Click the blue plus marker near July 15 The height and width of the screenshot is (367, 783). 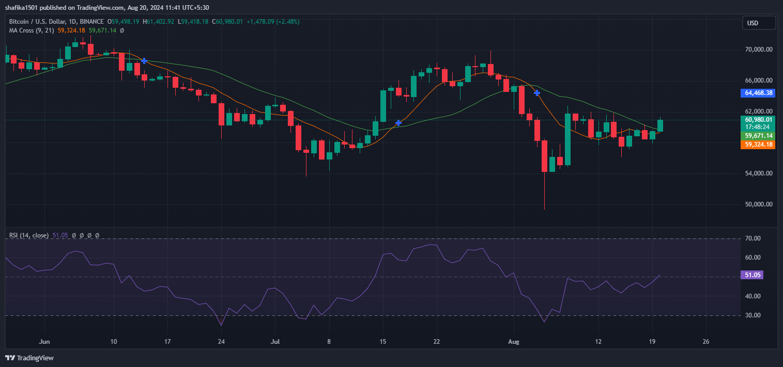398,123
